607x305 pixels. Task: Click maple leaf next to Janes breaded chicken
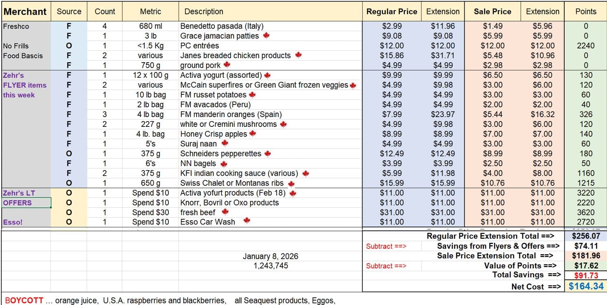(298, 55)
